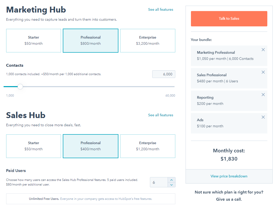
Task: Click the Marketing Professional bundle entry
Action: coord(226,55)
